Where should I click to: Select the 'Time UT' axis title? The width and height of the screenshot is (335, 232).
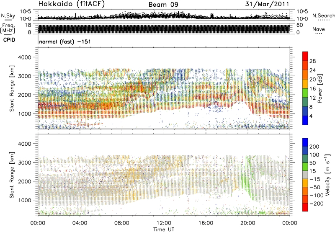pyautogui.click(x=164, y=229)
